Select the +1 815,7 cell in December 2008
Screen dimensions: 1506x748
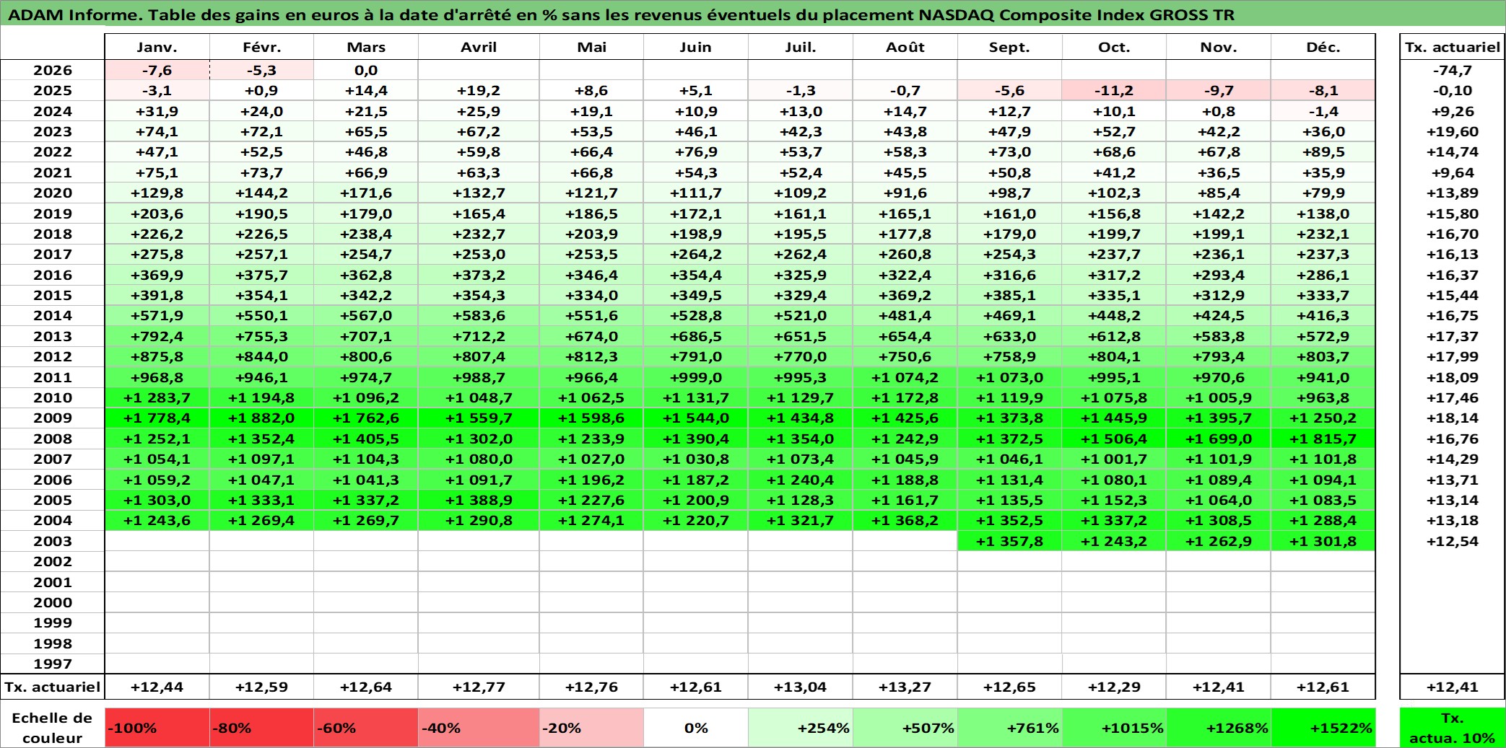click(x=1323, y=439)
